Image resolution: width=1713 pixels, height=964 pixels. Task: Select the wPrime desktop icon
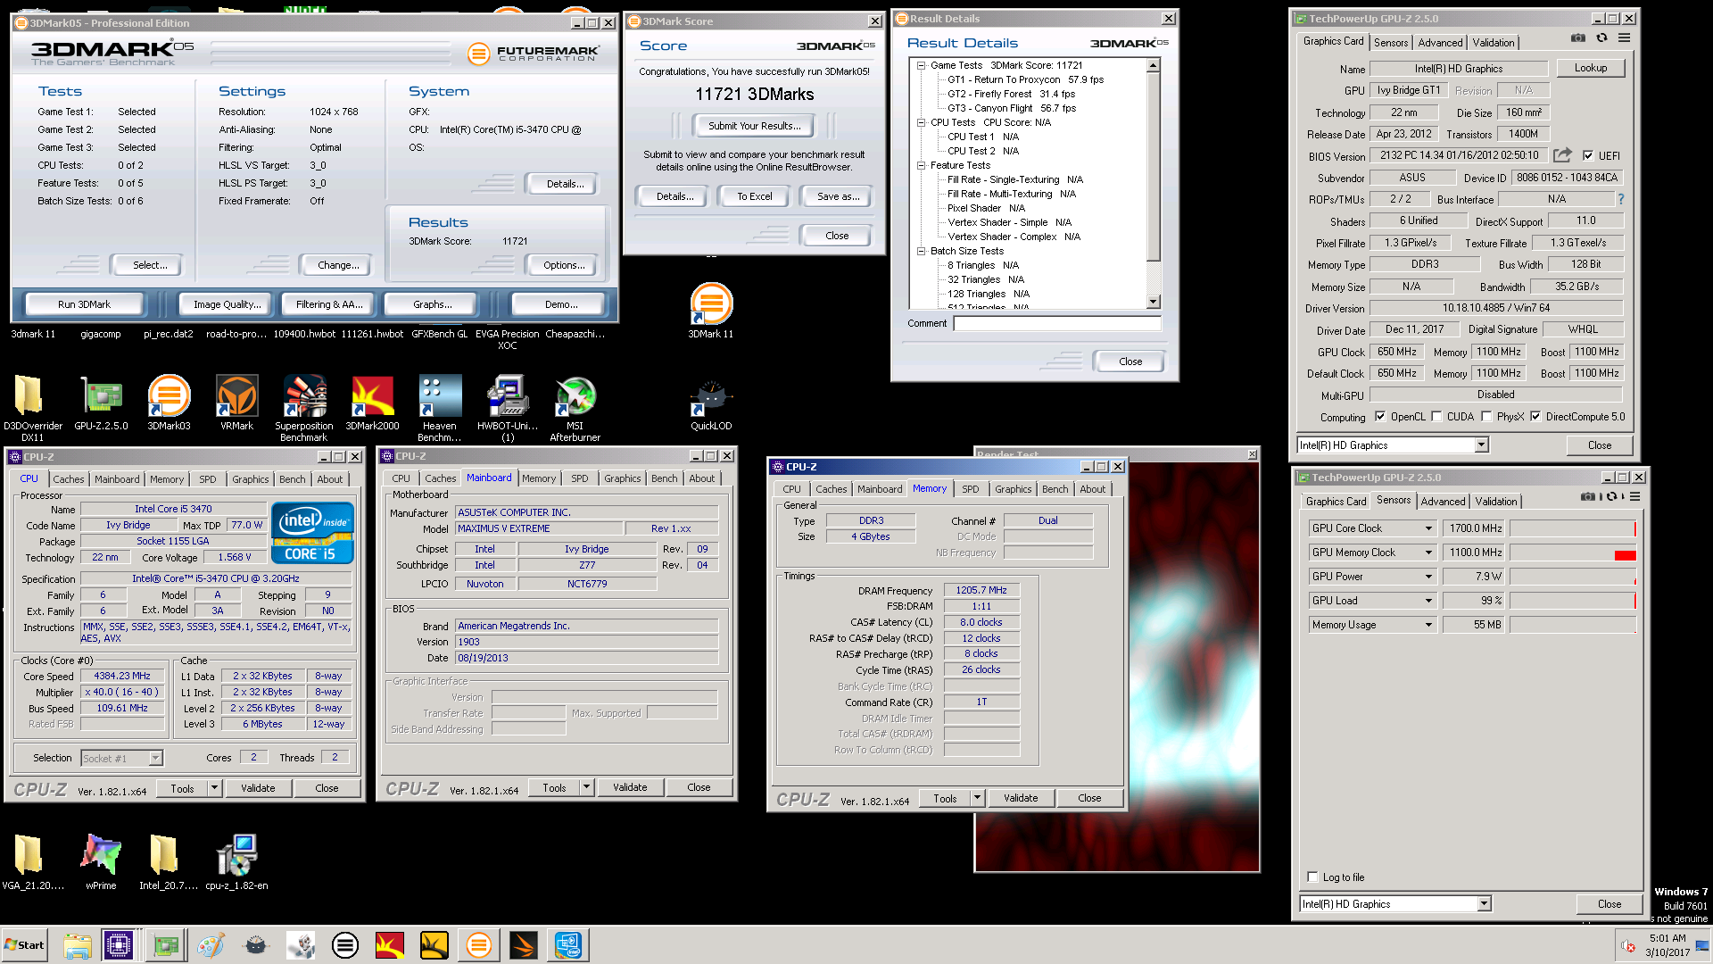coord(101,854)
